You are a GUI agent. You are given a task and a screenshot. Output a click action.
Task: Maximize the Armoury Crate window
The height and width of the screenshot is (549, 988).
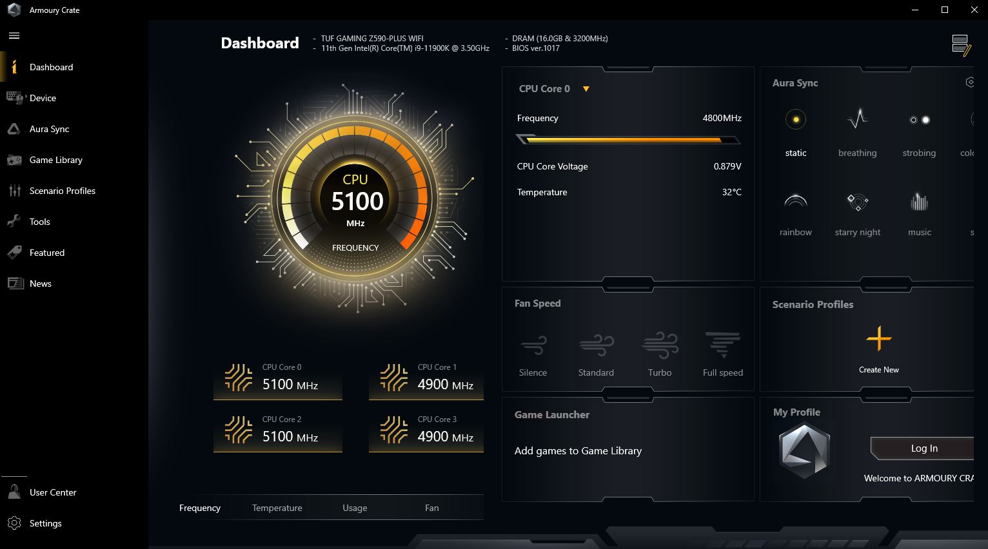945,10
